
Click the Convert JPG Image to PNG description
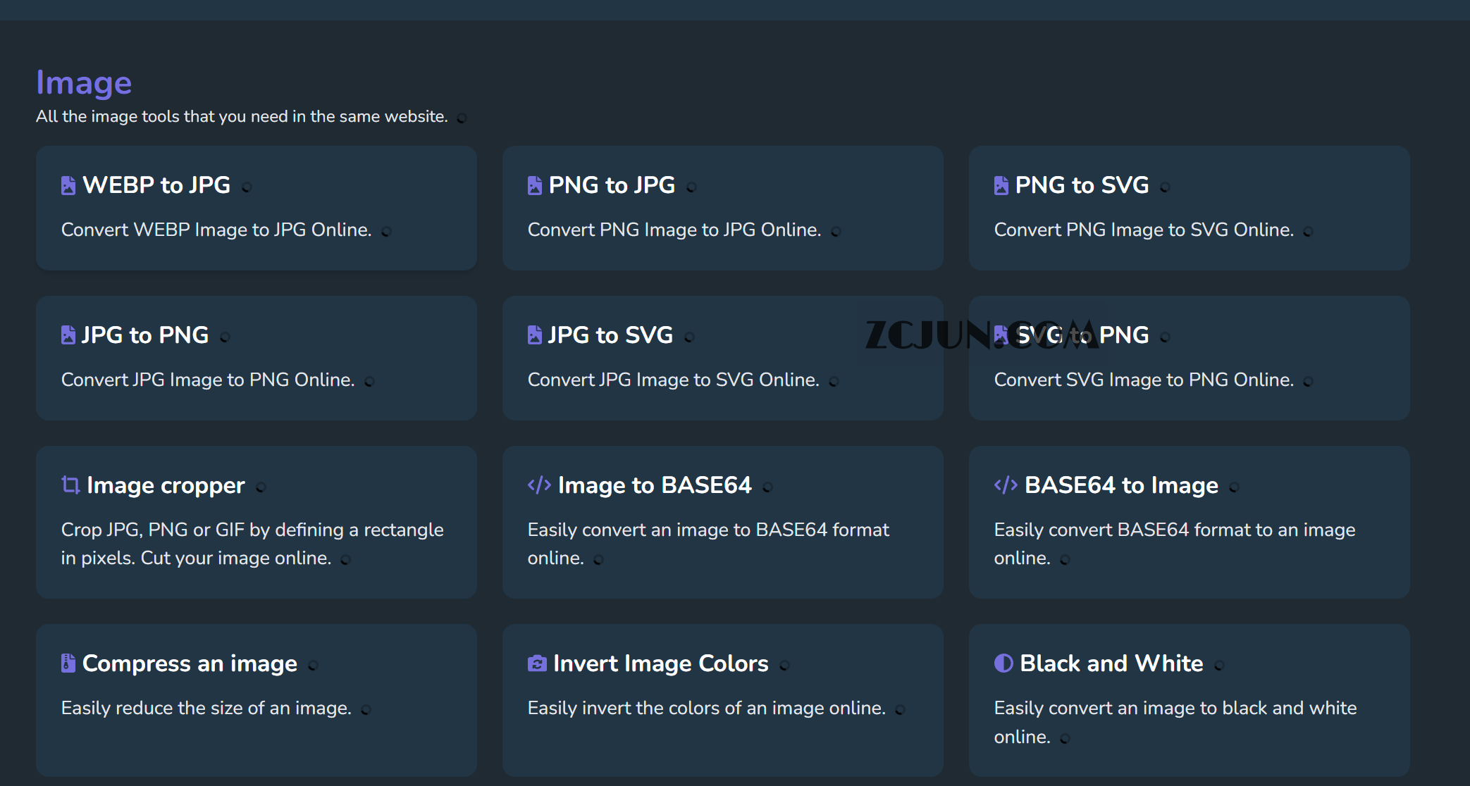pyautogui.click(x=208, y=380)
